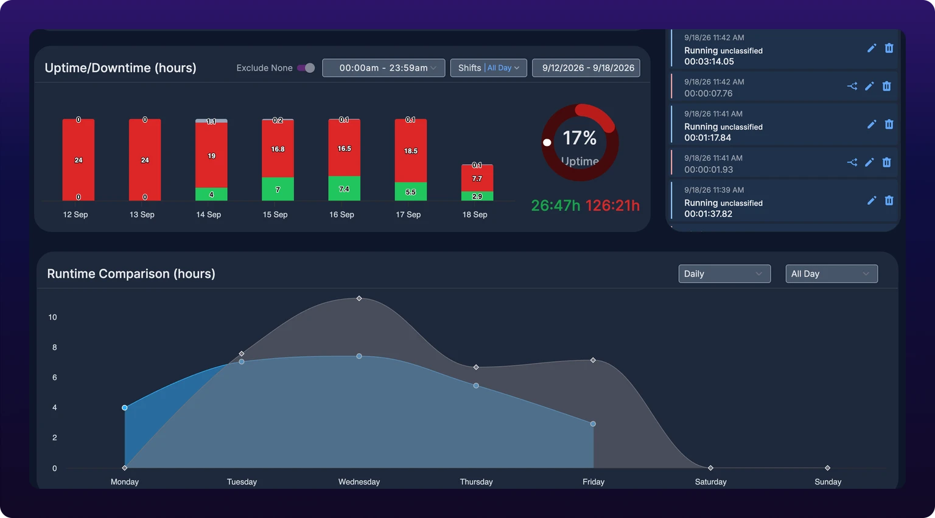Screen dimensions: 935x518
Task: Delete the Running event lasting 00:01:37.82
Action: (x=889, y=200)
